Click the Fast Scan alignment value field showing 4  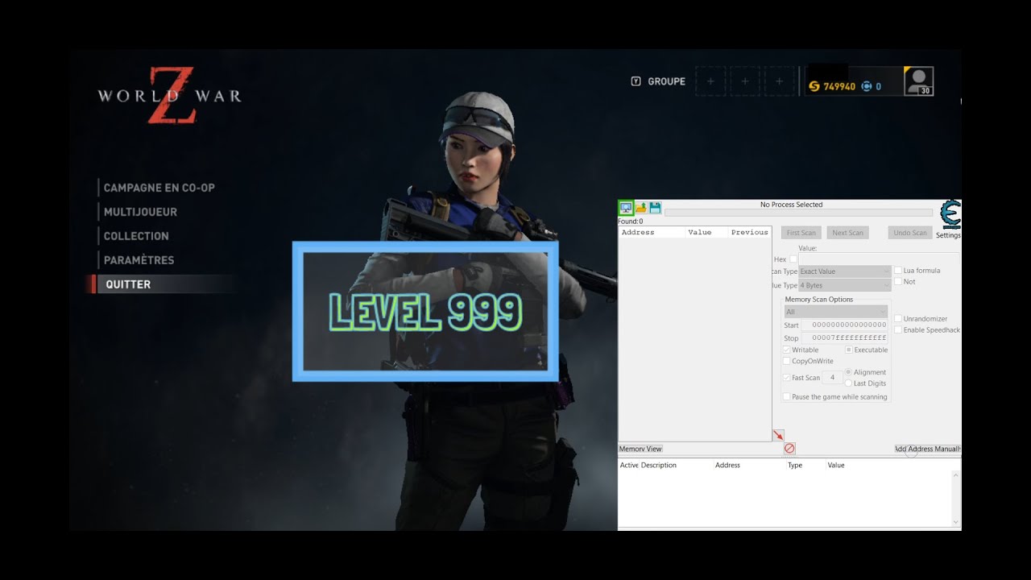[x=833, y=378]
